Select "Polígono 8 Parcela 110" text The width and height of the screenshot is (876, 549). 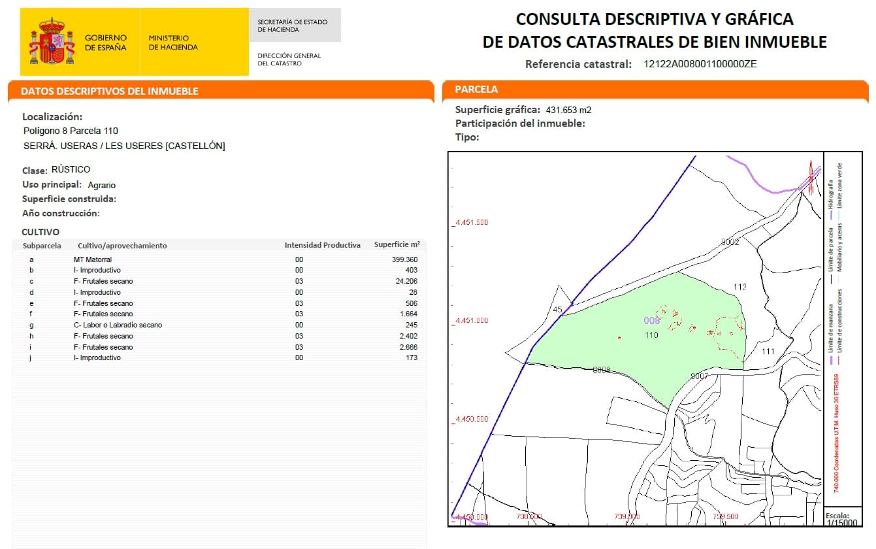[71, 131]
